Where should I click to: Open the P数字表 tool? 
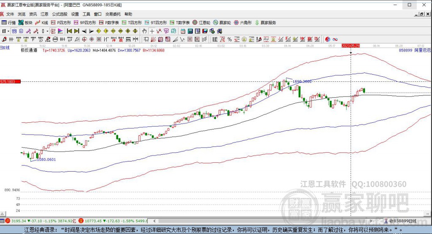(109, 23)
